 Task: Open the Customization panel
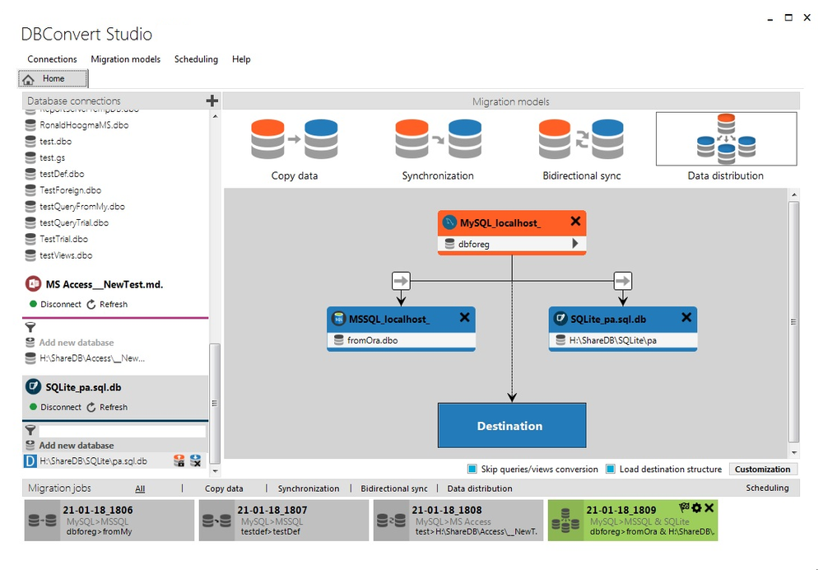click(763, 468)
